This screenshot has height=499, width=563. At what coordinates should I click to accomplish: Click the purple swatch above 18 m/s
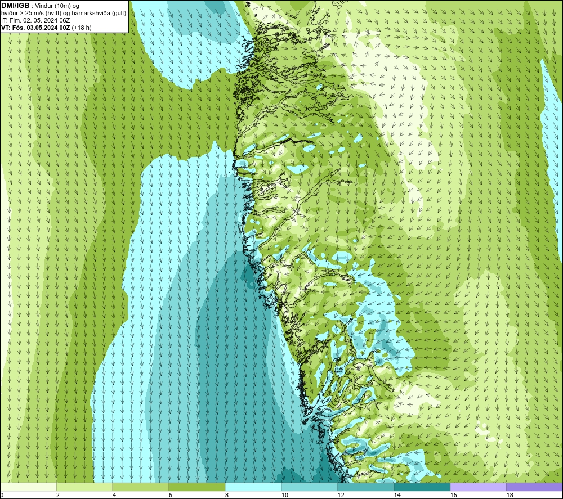(x=534, y=487)
